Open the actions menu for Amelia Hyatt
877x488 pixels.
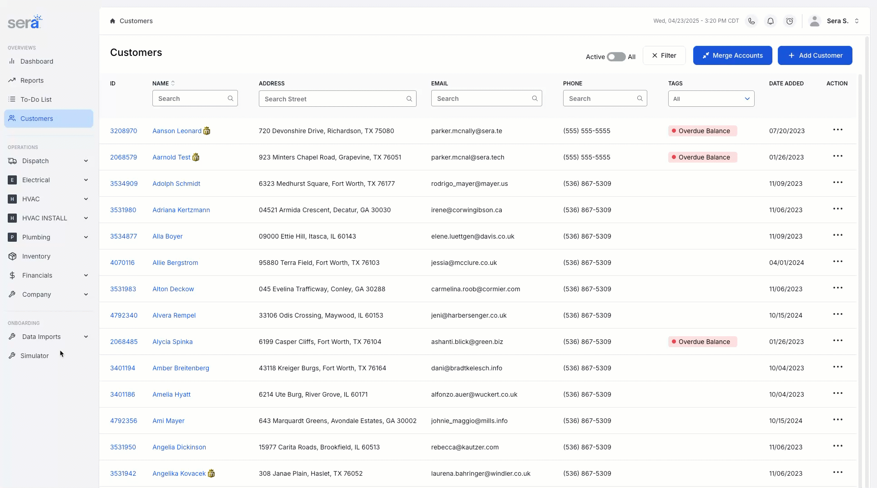838,393
